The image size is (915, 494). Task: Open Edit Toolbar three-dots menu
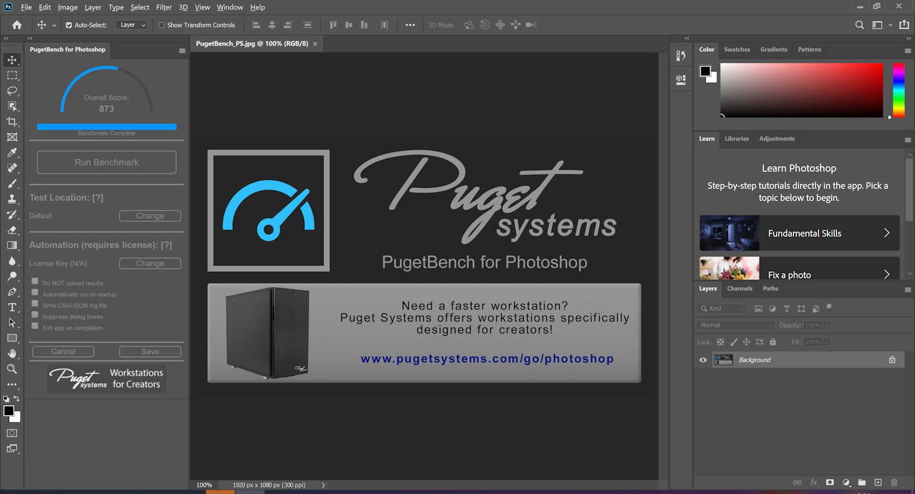12,384
